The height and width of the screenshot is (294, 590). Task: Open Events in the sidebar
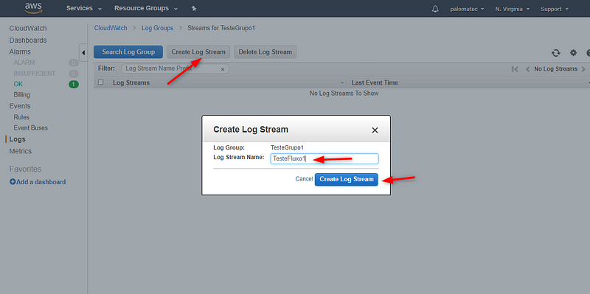20,106
